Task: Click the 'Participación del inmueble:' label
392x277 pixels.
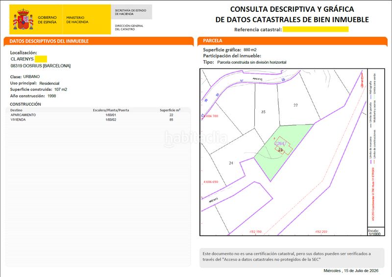Action: pyautogui.click(x=232, y=56)
